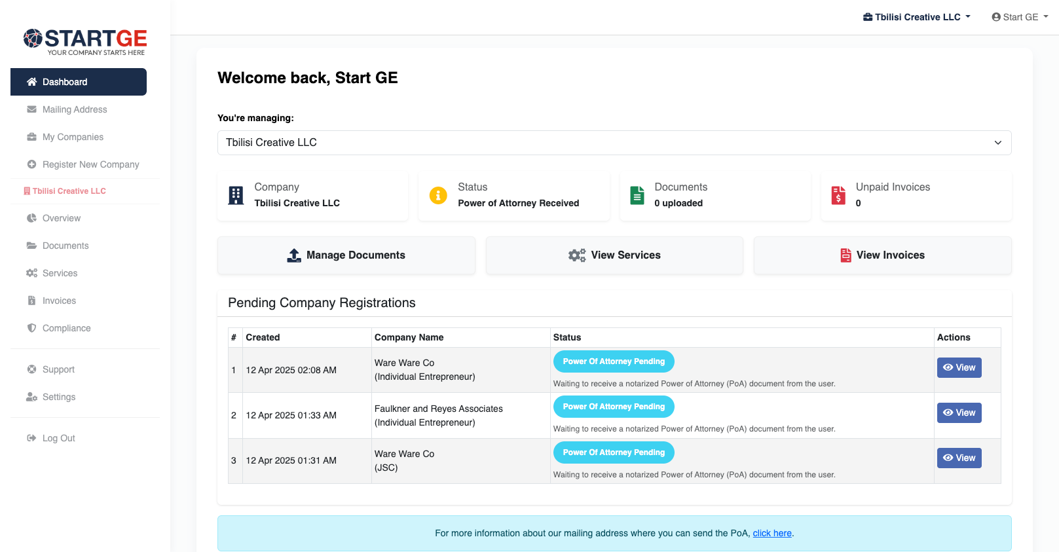The width and height of the screenshot is (1059, 552).
Task: Click the yellow Status info icon
Action: 438,195
